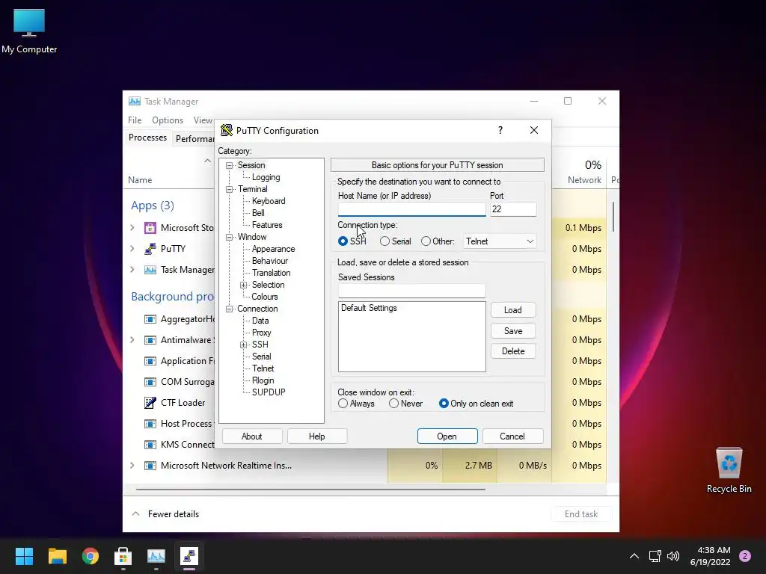Click the Port number field
This screenshot has height=574, width=766.
tap(513, 209)
